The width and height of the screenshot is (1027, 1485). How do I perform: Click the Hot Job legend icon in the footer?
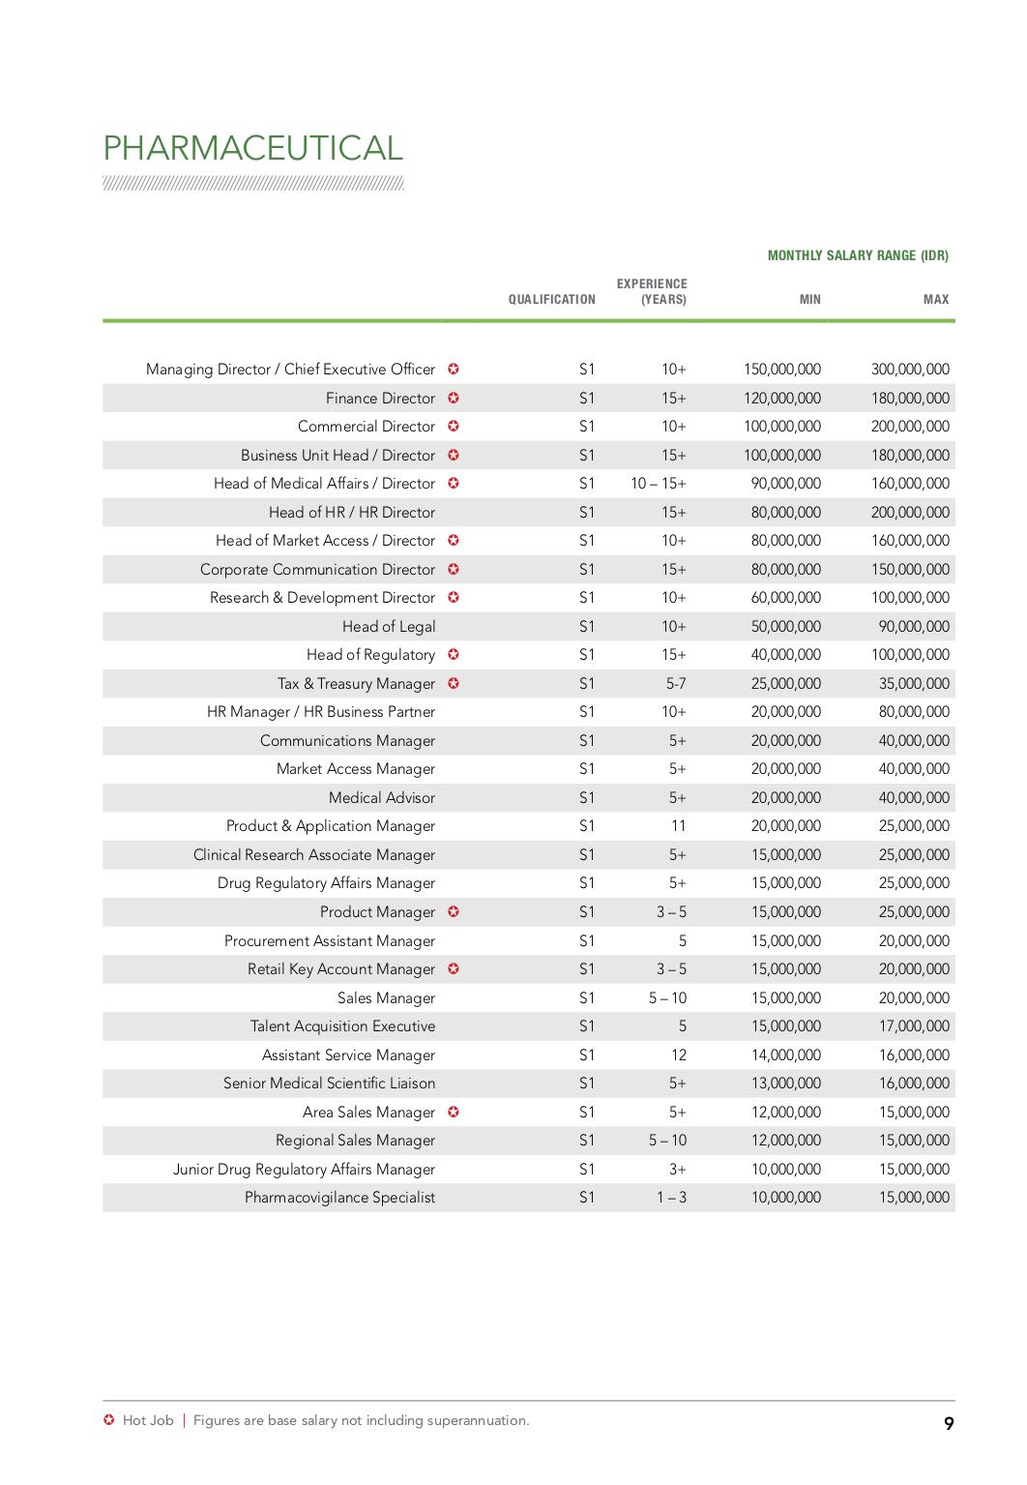109,1420
